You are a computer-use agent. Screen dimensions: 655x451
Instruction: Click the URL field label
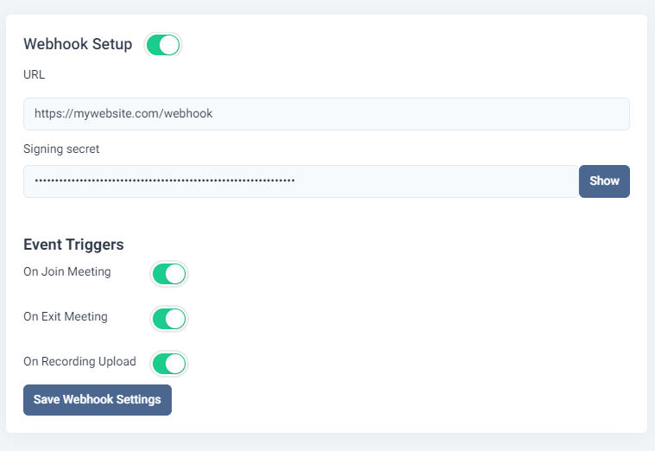35,74
